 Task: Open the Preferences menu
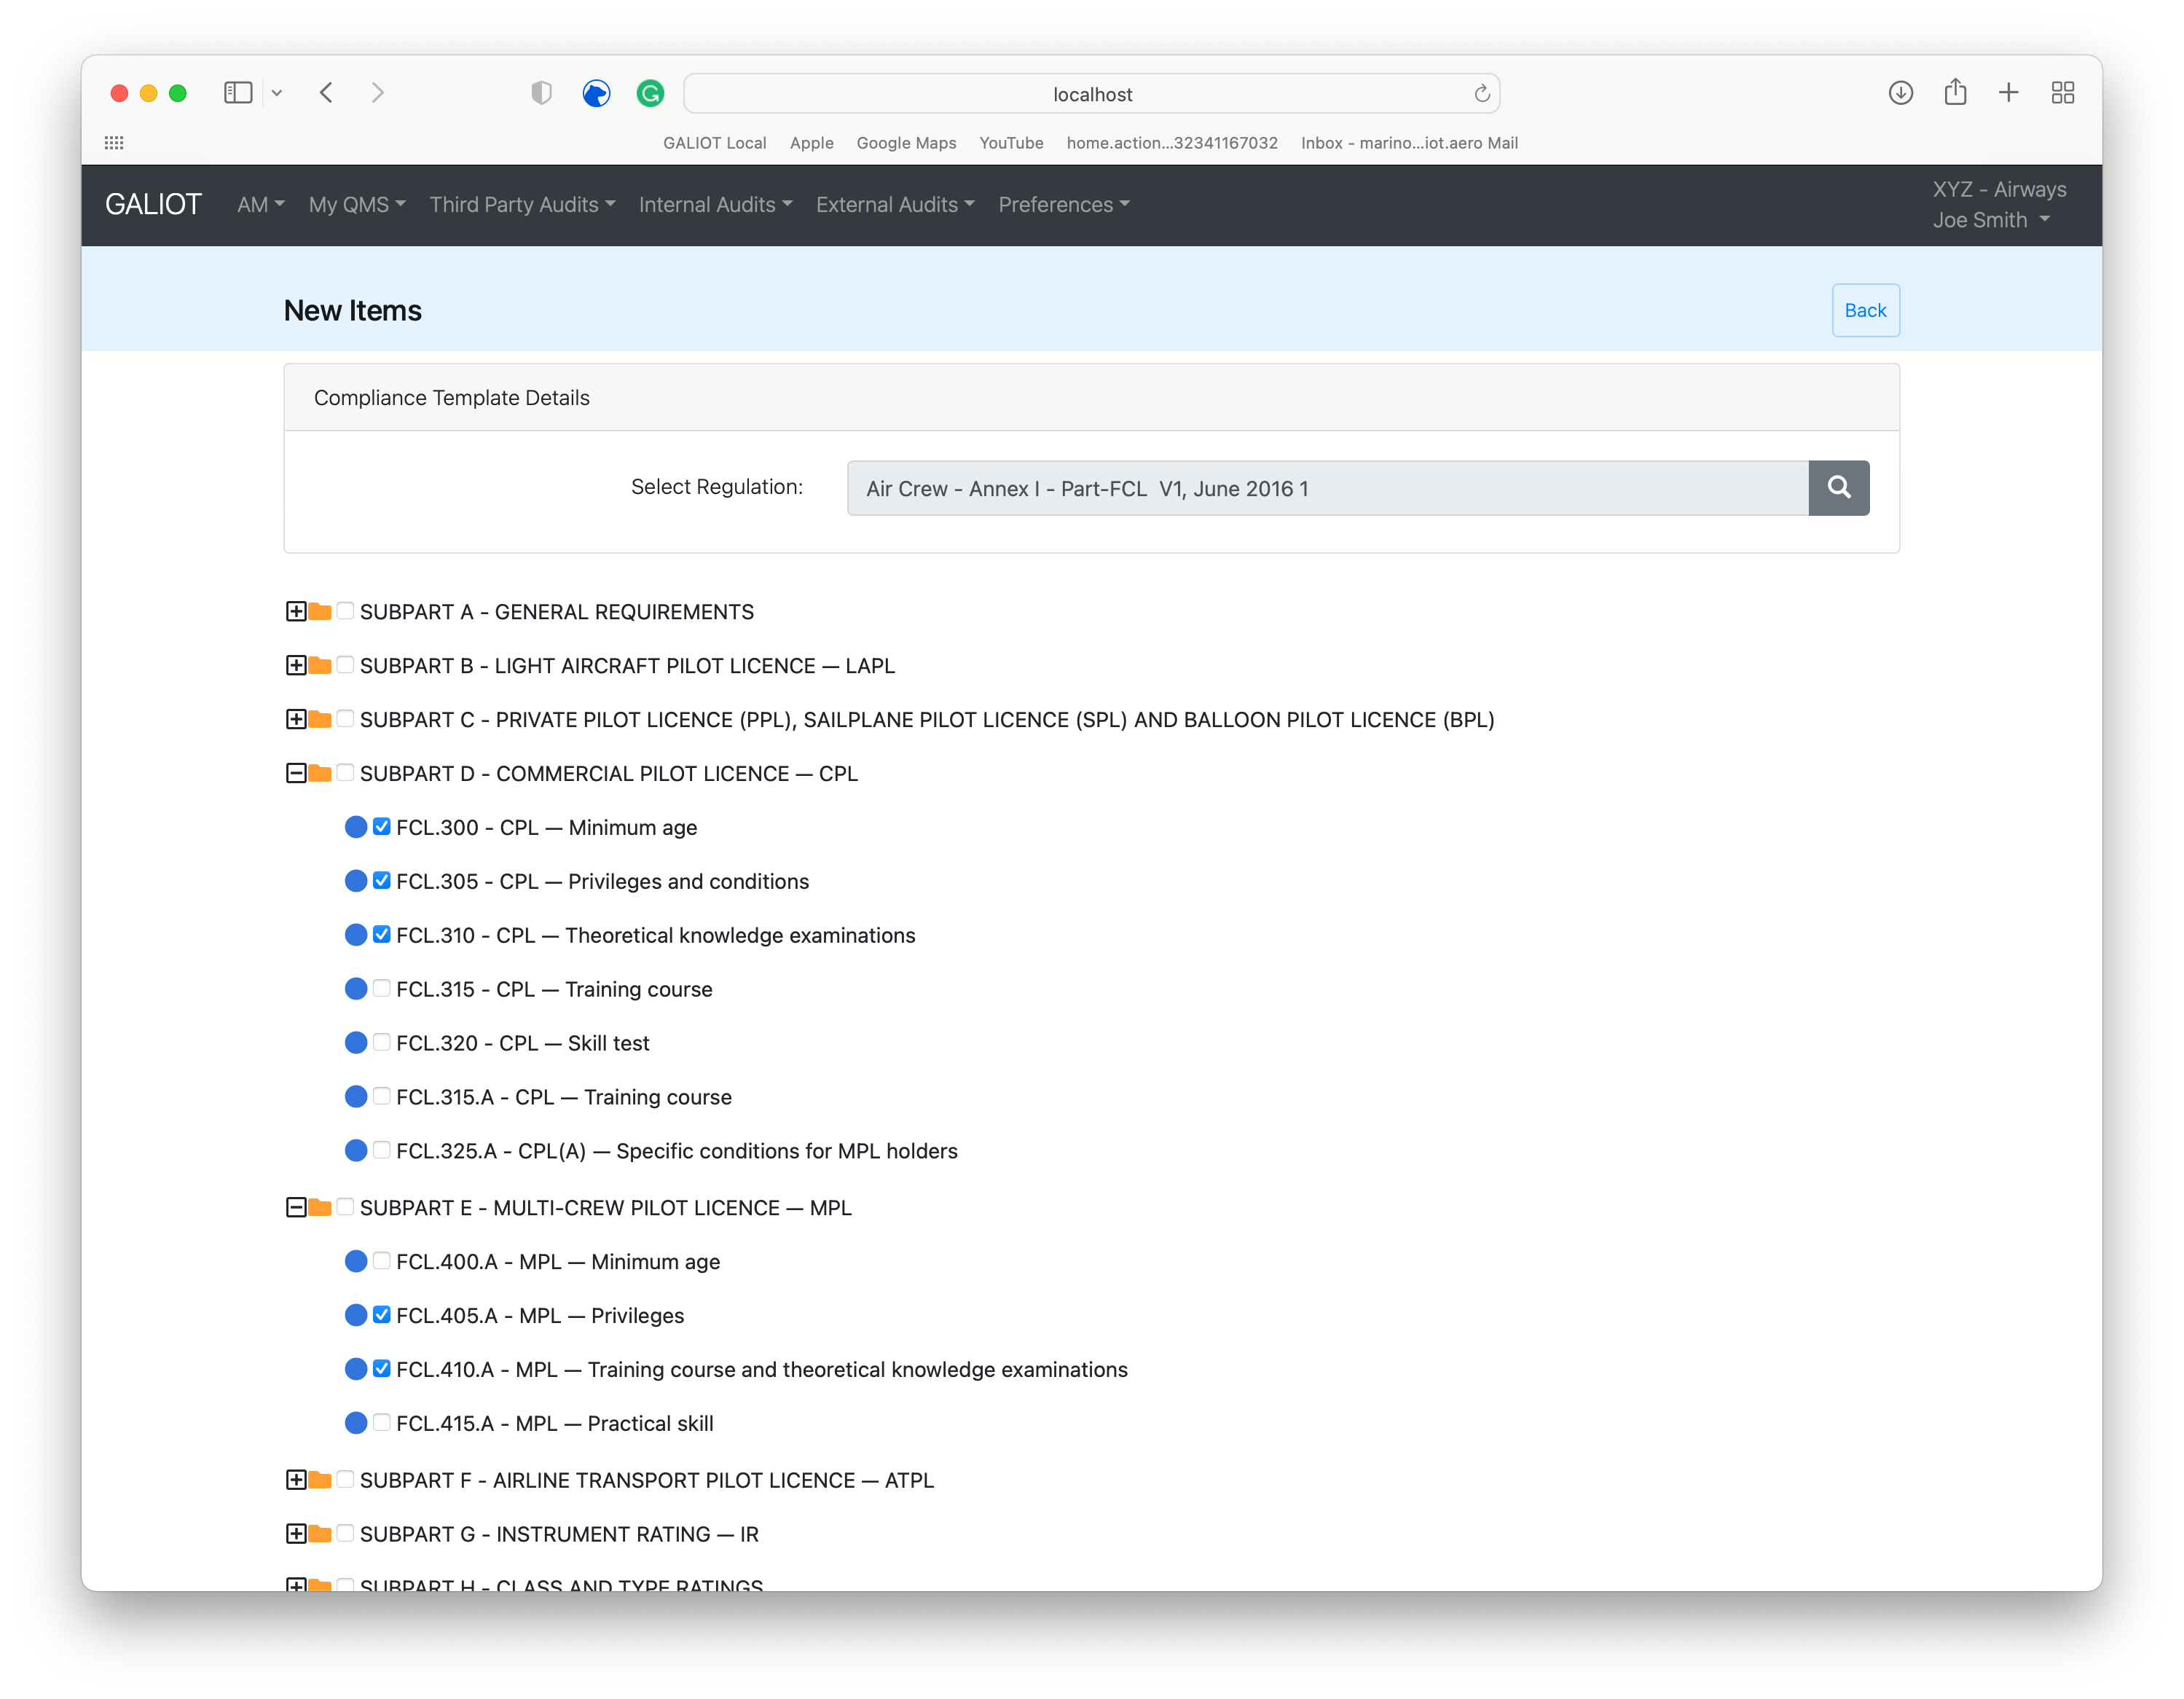(1064, 204)
